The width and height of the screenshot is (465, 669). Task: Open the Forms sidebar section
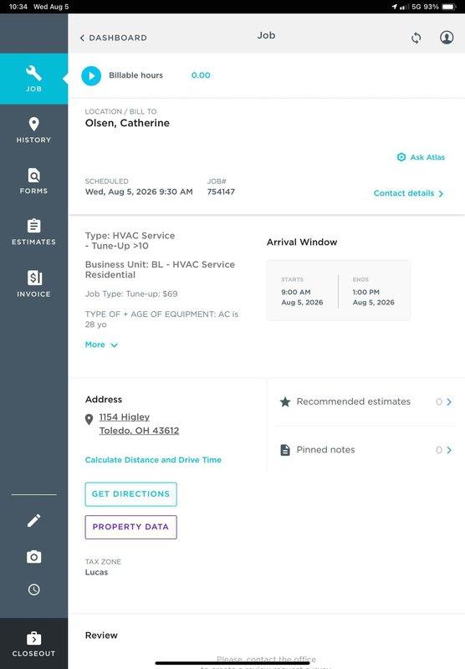pyautogui.click(x=33, y=181)
